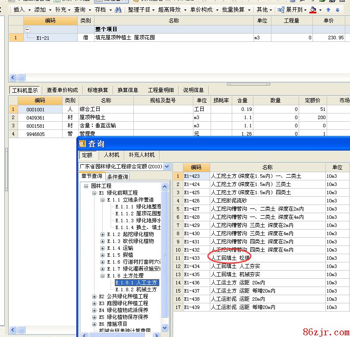Click the 单价构成 toolbar button
Image resolution: width=350 pixels, height=337 pixels.
(x=201, y=9)
